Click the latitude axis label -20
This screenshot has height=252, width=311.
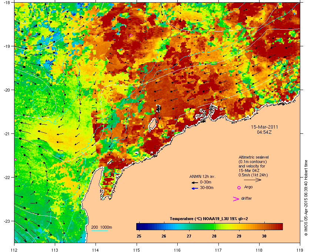point(7,90)
